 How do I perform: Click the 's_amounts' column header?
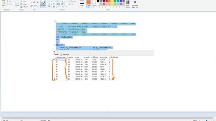pos(103,57)
